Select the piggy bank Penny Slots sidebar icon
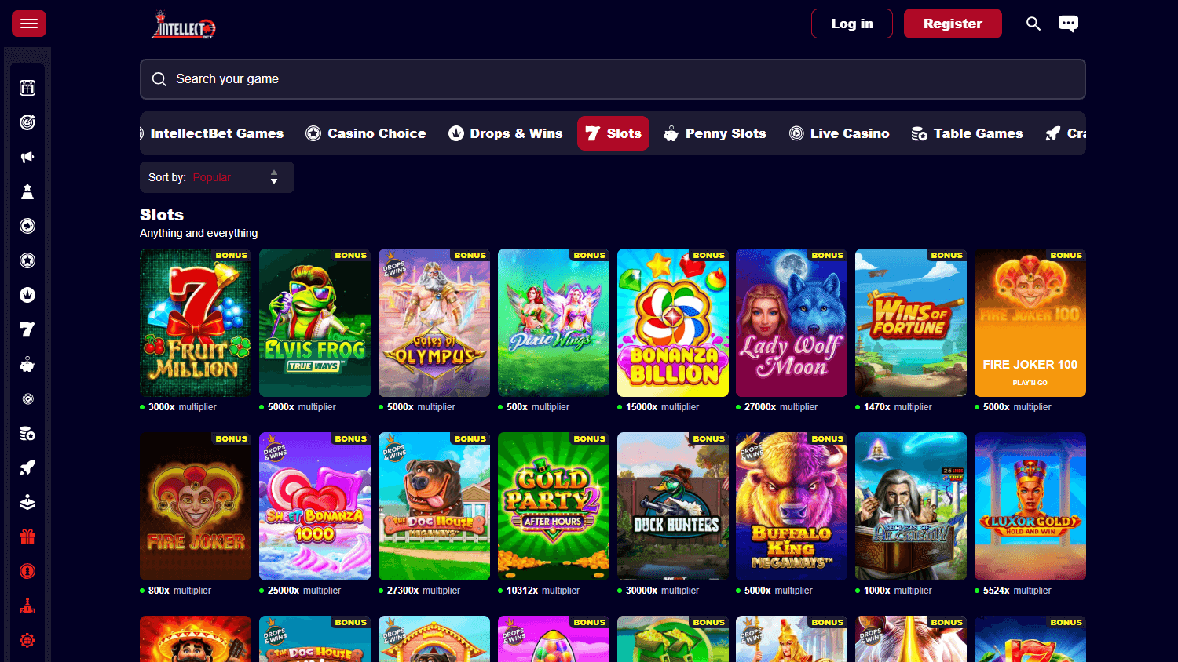This screenshot has width=1178, height=662. [x=27, y=364]
